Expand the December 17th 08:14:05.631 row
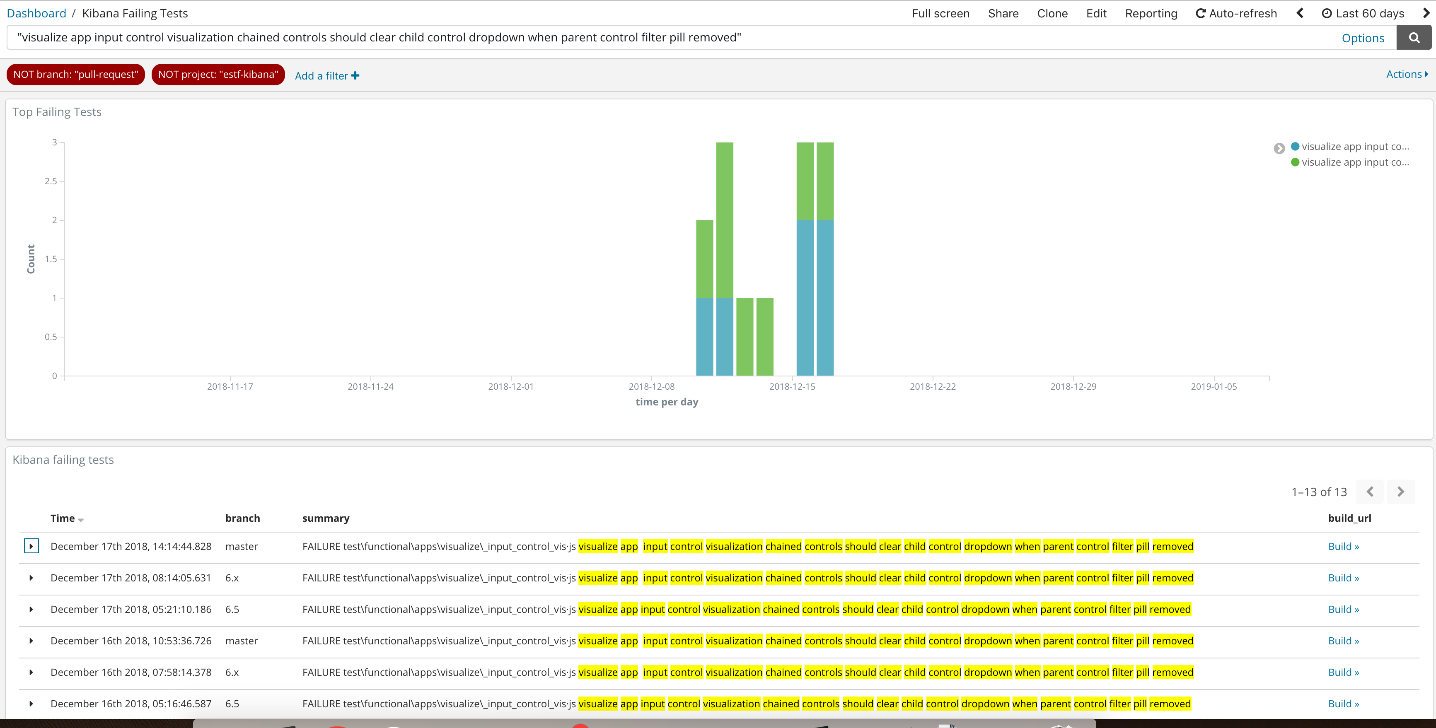This screenshot has width=1436, height=728. coord(31,578)
